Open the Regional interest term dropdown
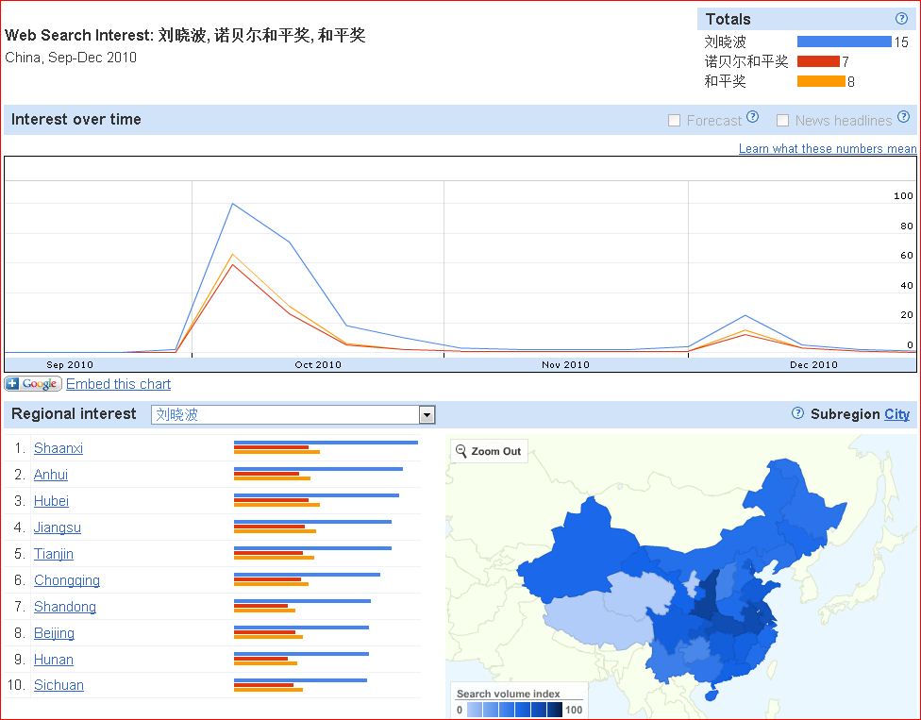Image resolution: width=921 pixels, height=720 pixels. pyautogui.click(x=293, y=414)
